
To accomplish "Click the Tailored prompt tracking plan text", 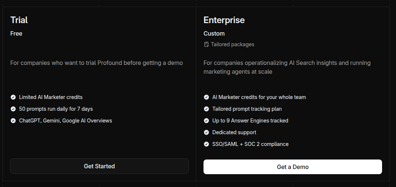I will pos(247,109).
